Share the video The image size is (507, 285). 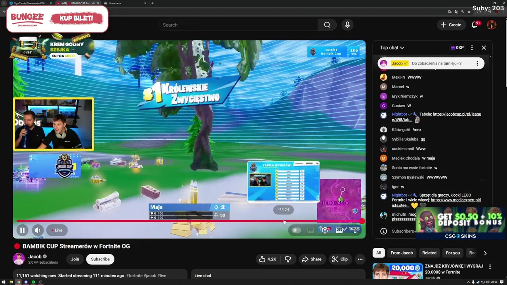(x=312, y=259)
